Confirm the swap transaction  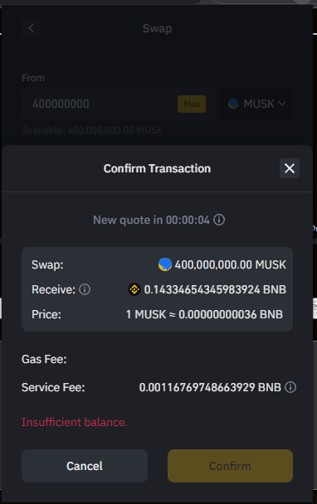(230, 466)
